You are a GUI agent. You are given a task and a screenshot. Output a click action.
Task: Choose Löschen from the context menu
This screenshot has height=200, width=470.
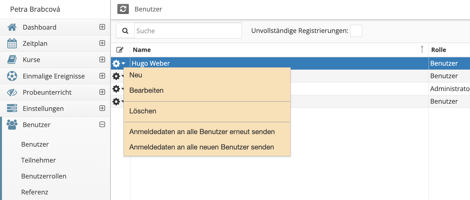207,111
